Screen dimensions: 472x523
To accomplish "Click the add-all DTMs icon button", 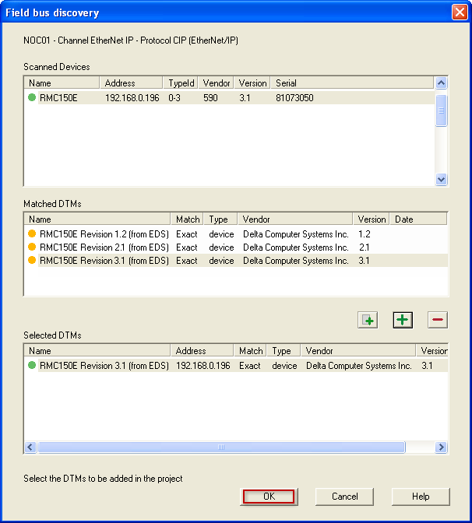I will (368, 320).
